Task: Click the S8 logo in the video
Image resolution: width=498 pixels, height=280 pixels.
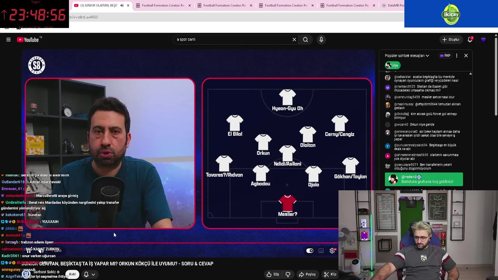Action: 37,65
